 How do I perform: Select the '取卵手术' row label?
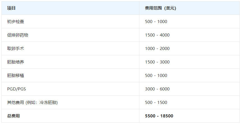pyautogui.click(x=16, y=49)
